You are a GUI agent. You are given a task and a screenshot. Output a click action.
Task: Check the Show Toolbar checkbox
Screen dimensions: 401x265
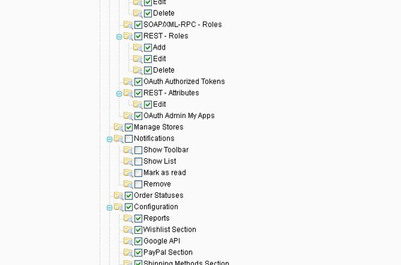click(138, 151)
